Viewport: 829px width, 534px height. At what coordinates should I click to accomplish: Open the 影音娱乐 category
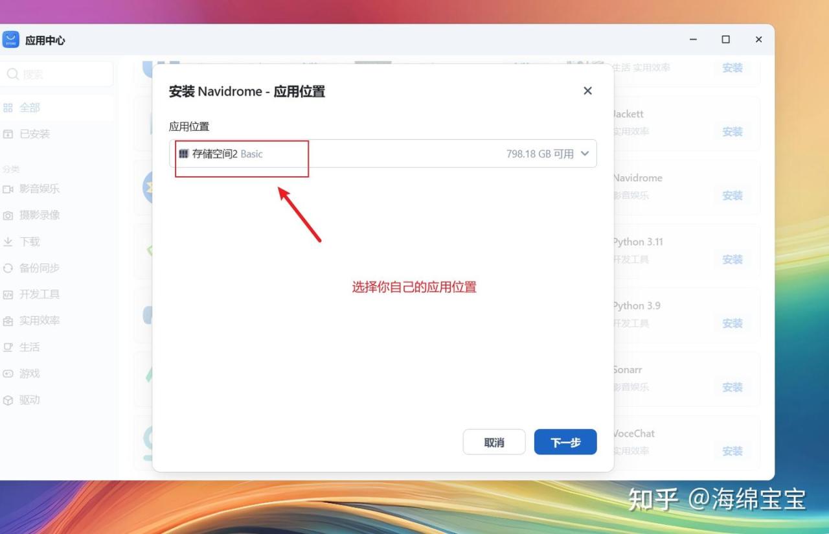coord(57,189)
